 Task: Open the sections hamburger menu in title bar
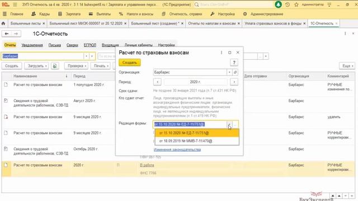point(15,4)
